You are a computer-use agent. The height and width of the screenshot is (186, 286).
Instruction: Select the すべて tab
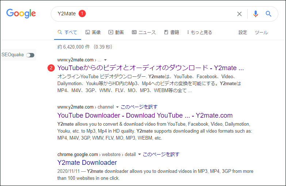click(x=68, y=33)
